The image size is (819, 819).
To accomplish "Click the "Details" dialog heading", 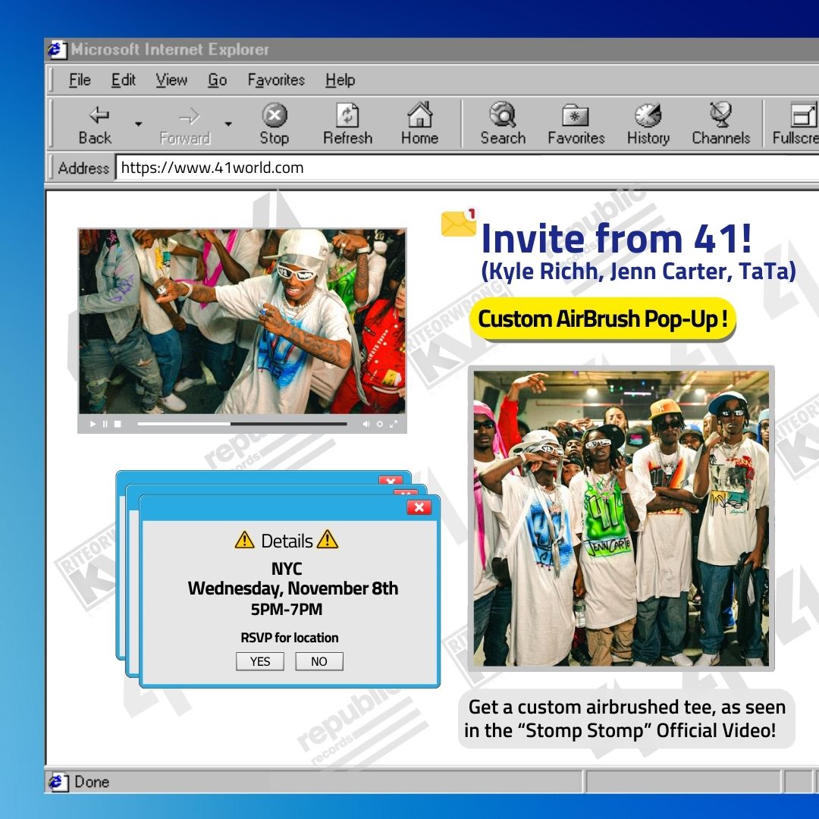I will pos(287,541).
